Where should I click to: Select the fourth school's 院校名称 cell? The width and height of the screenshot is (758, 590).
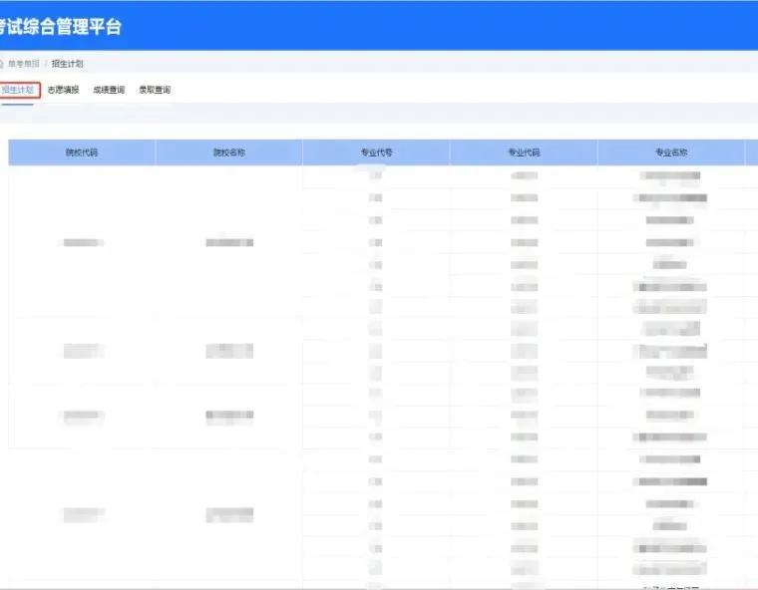tap(229, 515)
